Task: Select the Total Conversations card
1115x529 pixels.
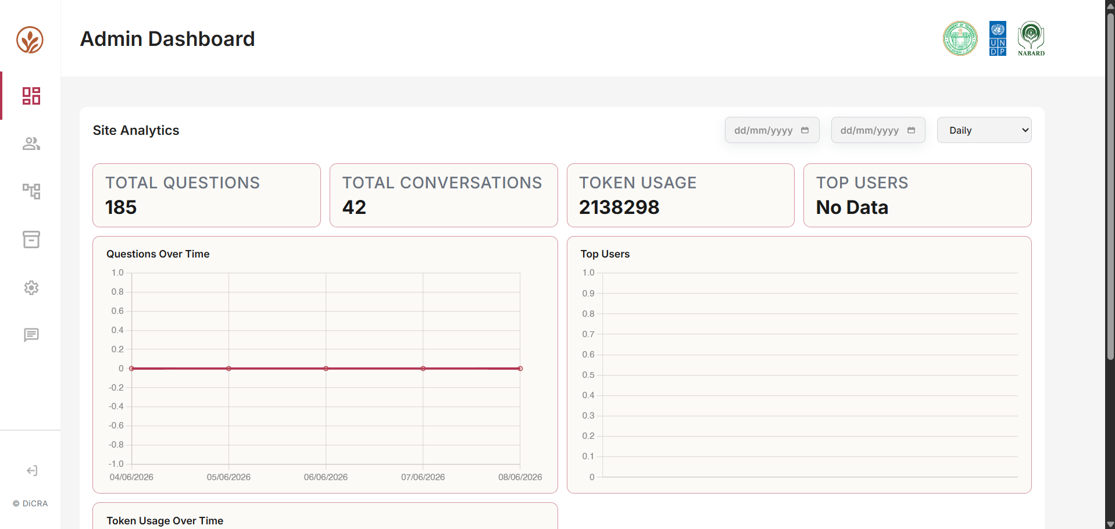Action: point(444,195)
